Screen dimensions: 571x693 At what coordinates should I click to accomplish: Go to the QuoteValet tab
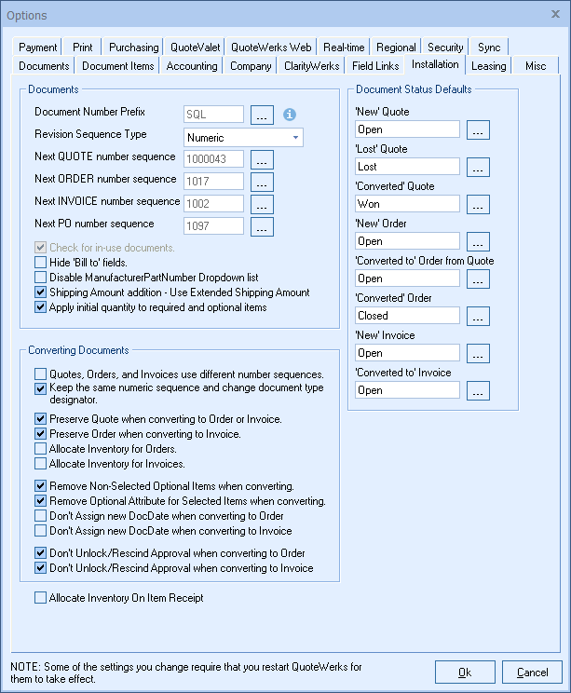pyautogui.click(x=195, y=48)
